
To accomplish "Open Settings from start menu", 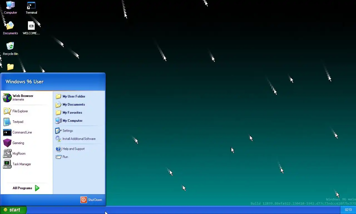I will (79, 131).
